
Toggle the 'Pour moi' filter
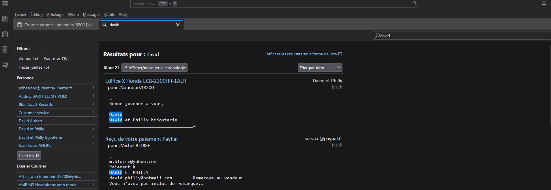(x=56, y=58)
